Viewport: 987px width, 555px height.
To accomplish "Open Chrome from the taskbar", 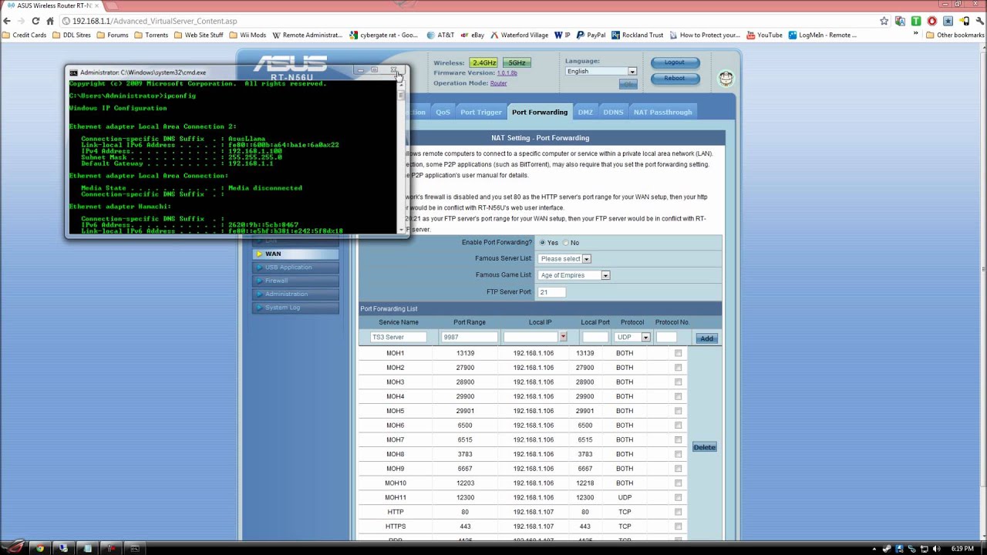I will [40, 548].
